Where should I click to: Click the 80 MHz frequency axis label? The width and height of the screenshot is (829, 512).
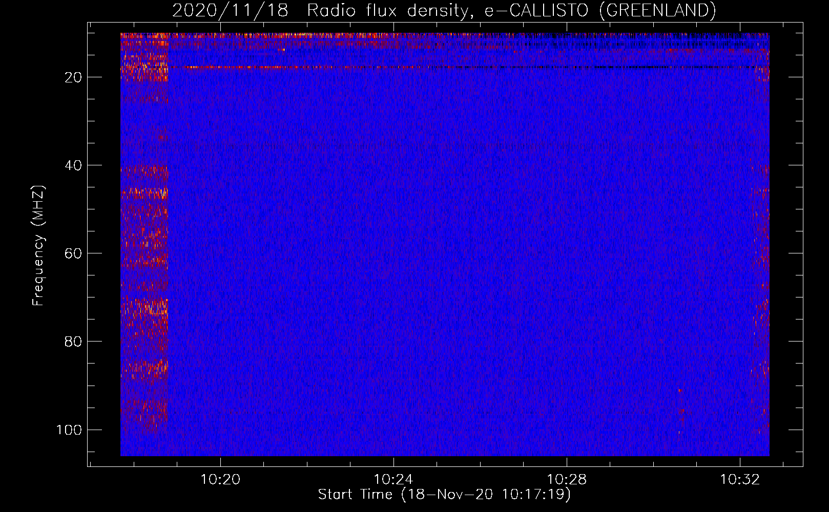pyautogui.click(x=73, y=342)
